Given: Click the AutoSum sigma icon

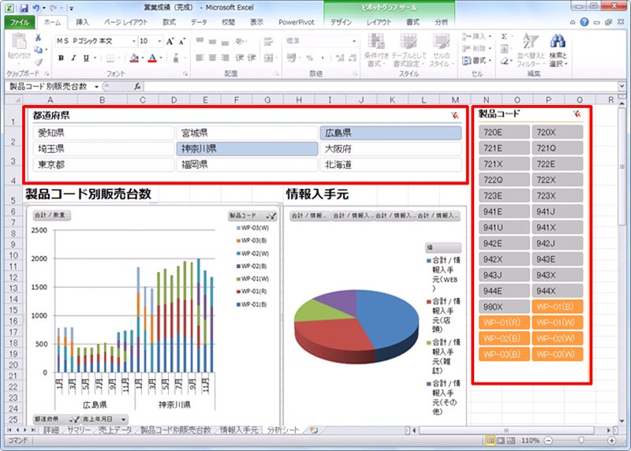Looking at the screenshot, I should pos(504,36).
